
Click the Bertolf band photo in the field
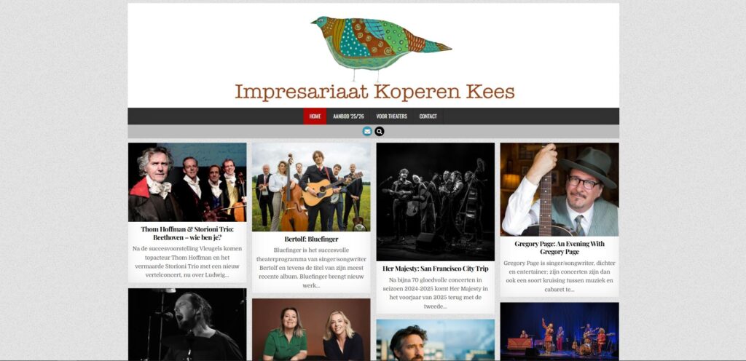click(x=311, y=187)
